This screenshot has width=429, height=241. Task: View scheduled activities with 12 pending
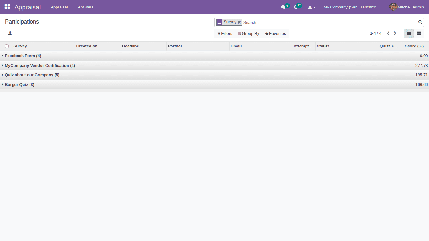[296, 7]
